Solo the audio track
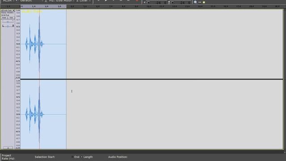The image size is (286, 161). click(x=11, y=18)
